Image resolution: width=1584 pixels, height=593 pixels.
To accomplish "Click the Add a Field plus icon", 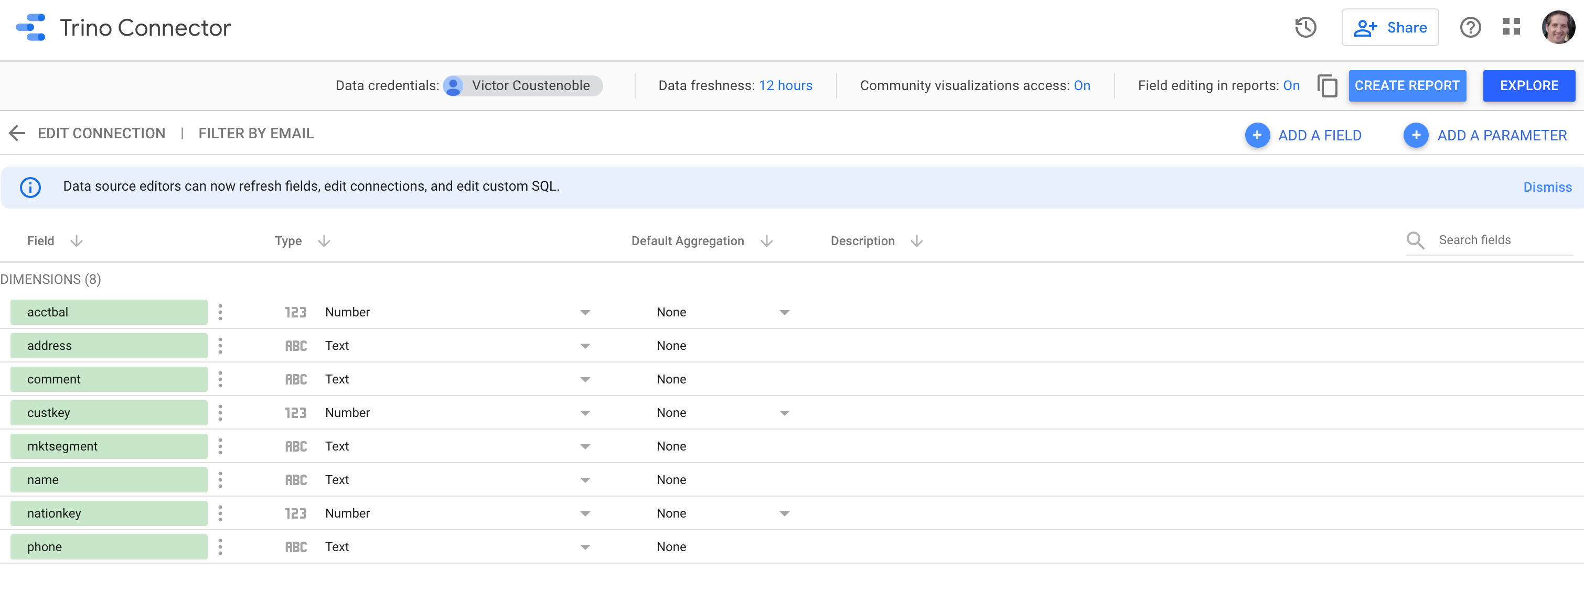I will pos(1256,135).
